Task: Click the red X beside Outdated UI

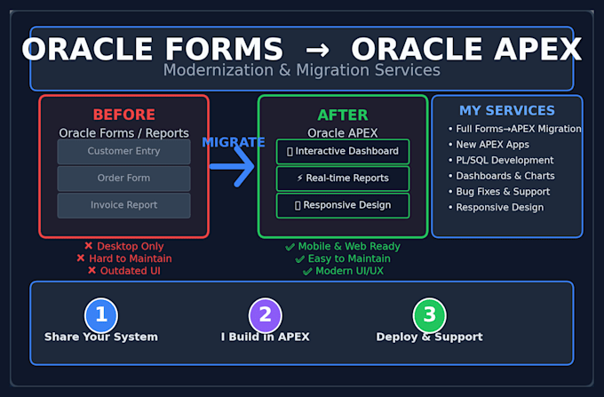Action: pyautogui.click(x=91, y=270)
